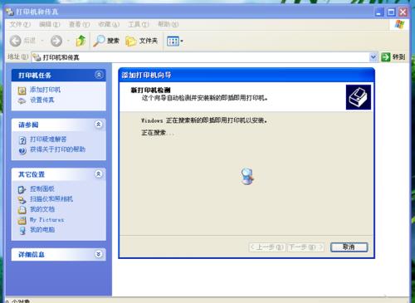Click the 新打印机检测 heading text
This screenshot has height=303, width=415.
coord(151,90)
